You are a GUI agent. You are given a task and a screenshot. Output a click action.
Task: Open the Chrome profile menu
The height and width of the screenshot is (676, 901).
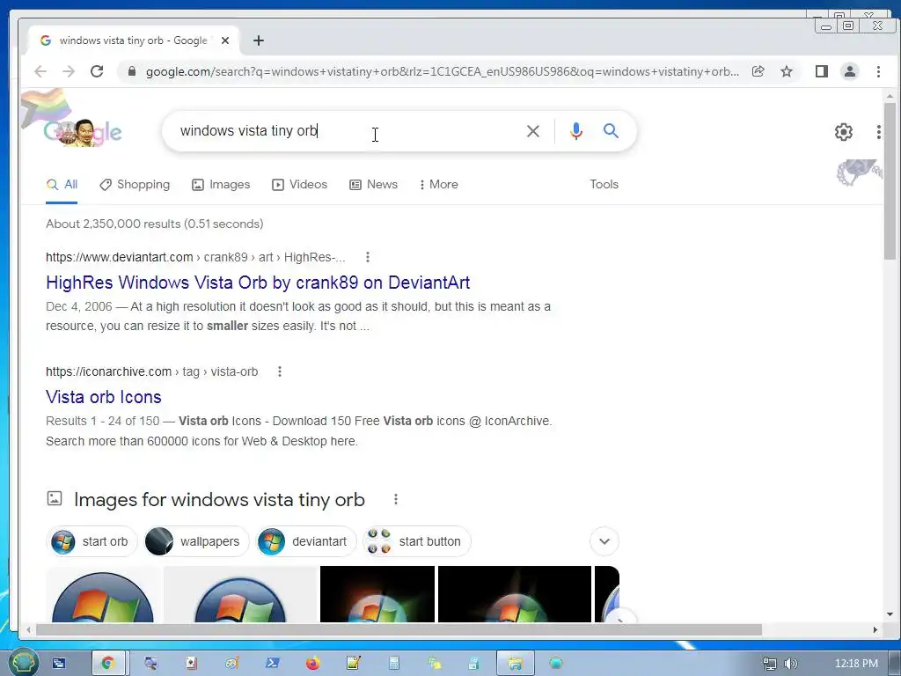850,71
